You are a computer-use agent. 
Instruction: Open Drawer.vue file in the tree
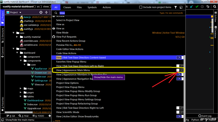tap(41, 73)
